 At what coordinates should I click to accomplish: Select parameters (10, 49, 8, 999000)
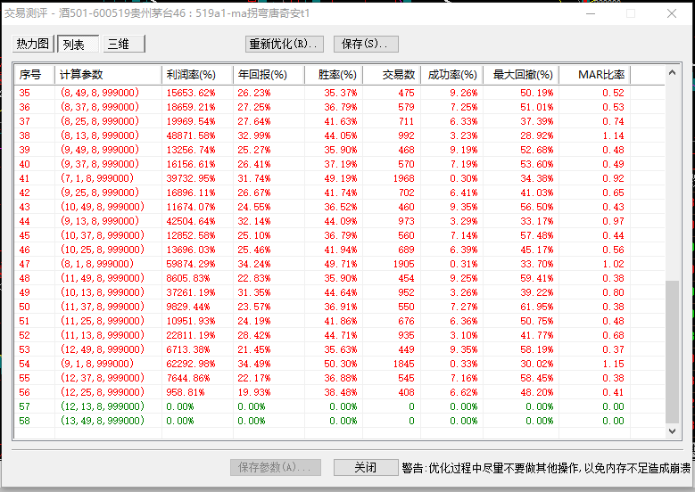[x=103, y=207]
